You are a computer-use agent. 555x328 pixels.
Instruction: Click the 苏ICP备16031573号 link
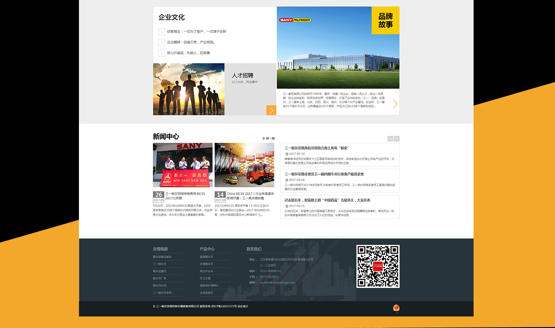tap(224, 306)
